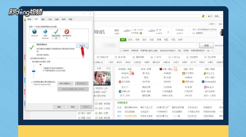Screen dimensions: 246x137
Task: Click the OK (确定) button in dialog
Action: [x=59, y=107]
